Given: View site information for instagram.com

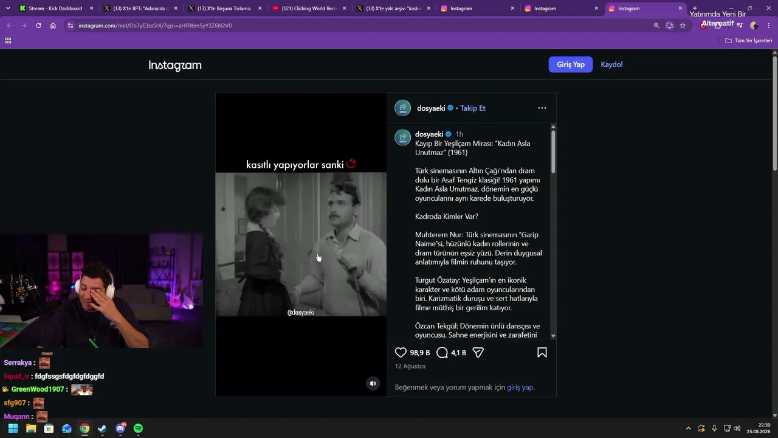Looking at the screenshot, I should 71,26.
